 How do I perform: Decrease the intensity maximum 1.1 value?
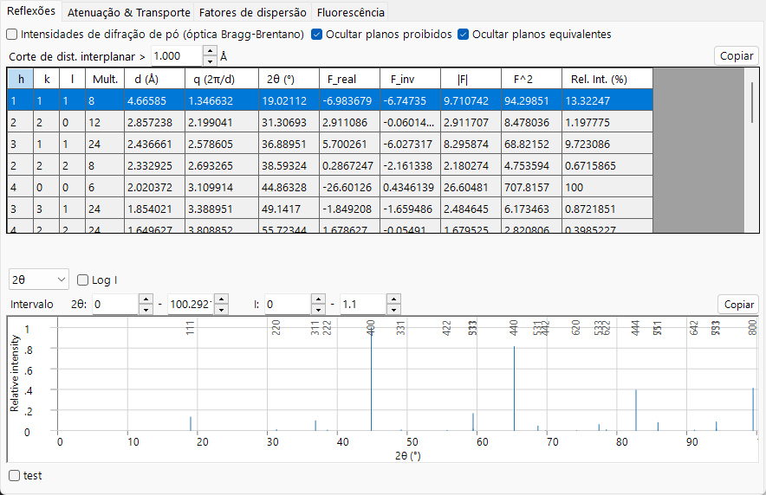393,310
